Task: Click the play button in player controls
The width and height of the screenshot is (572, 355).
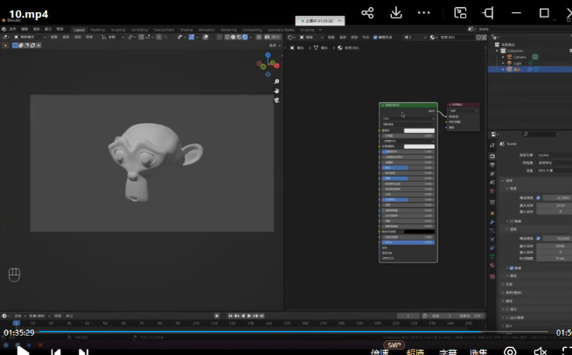Action: coord(23,351)
